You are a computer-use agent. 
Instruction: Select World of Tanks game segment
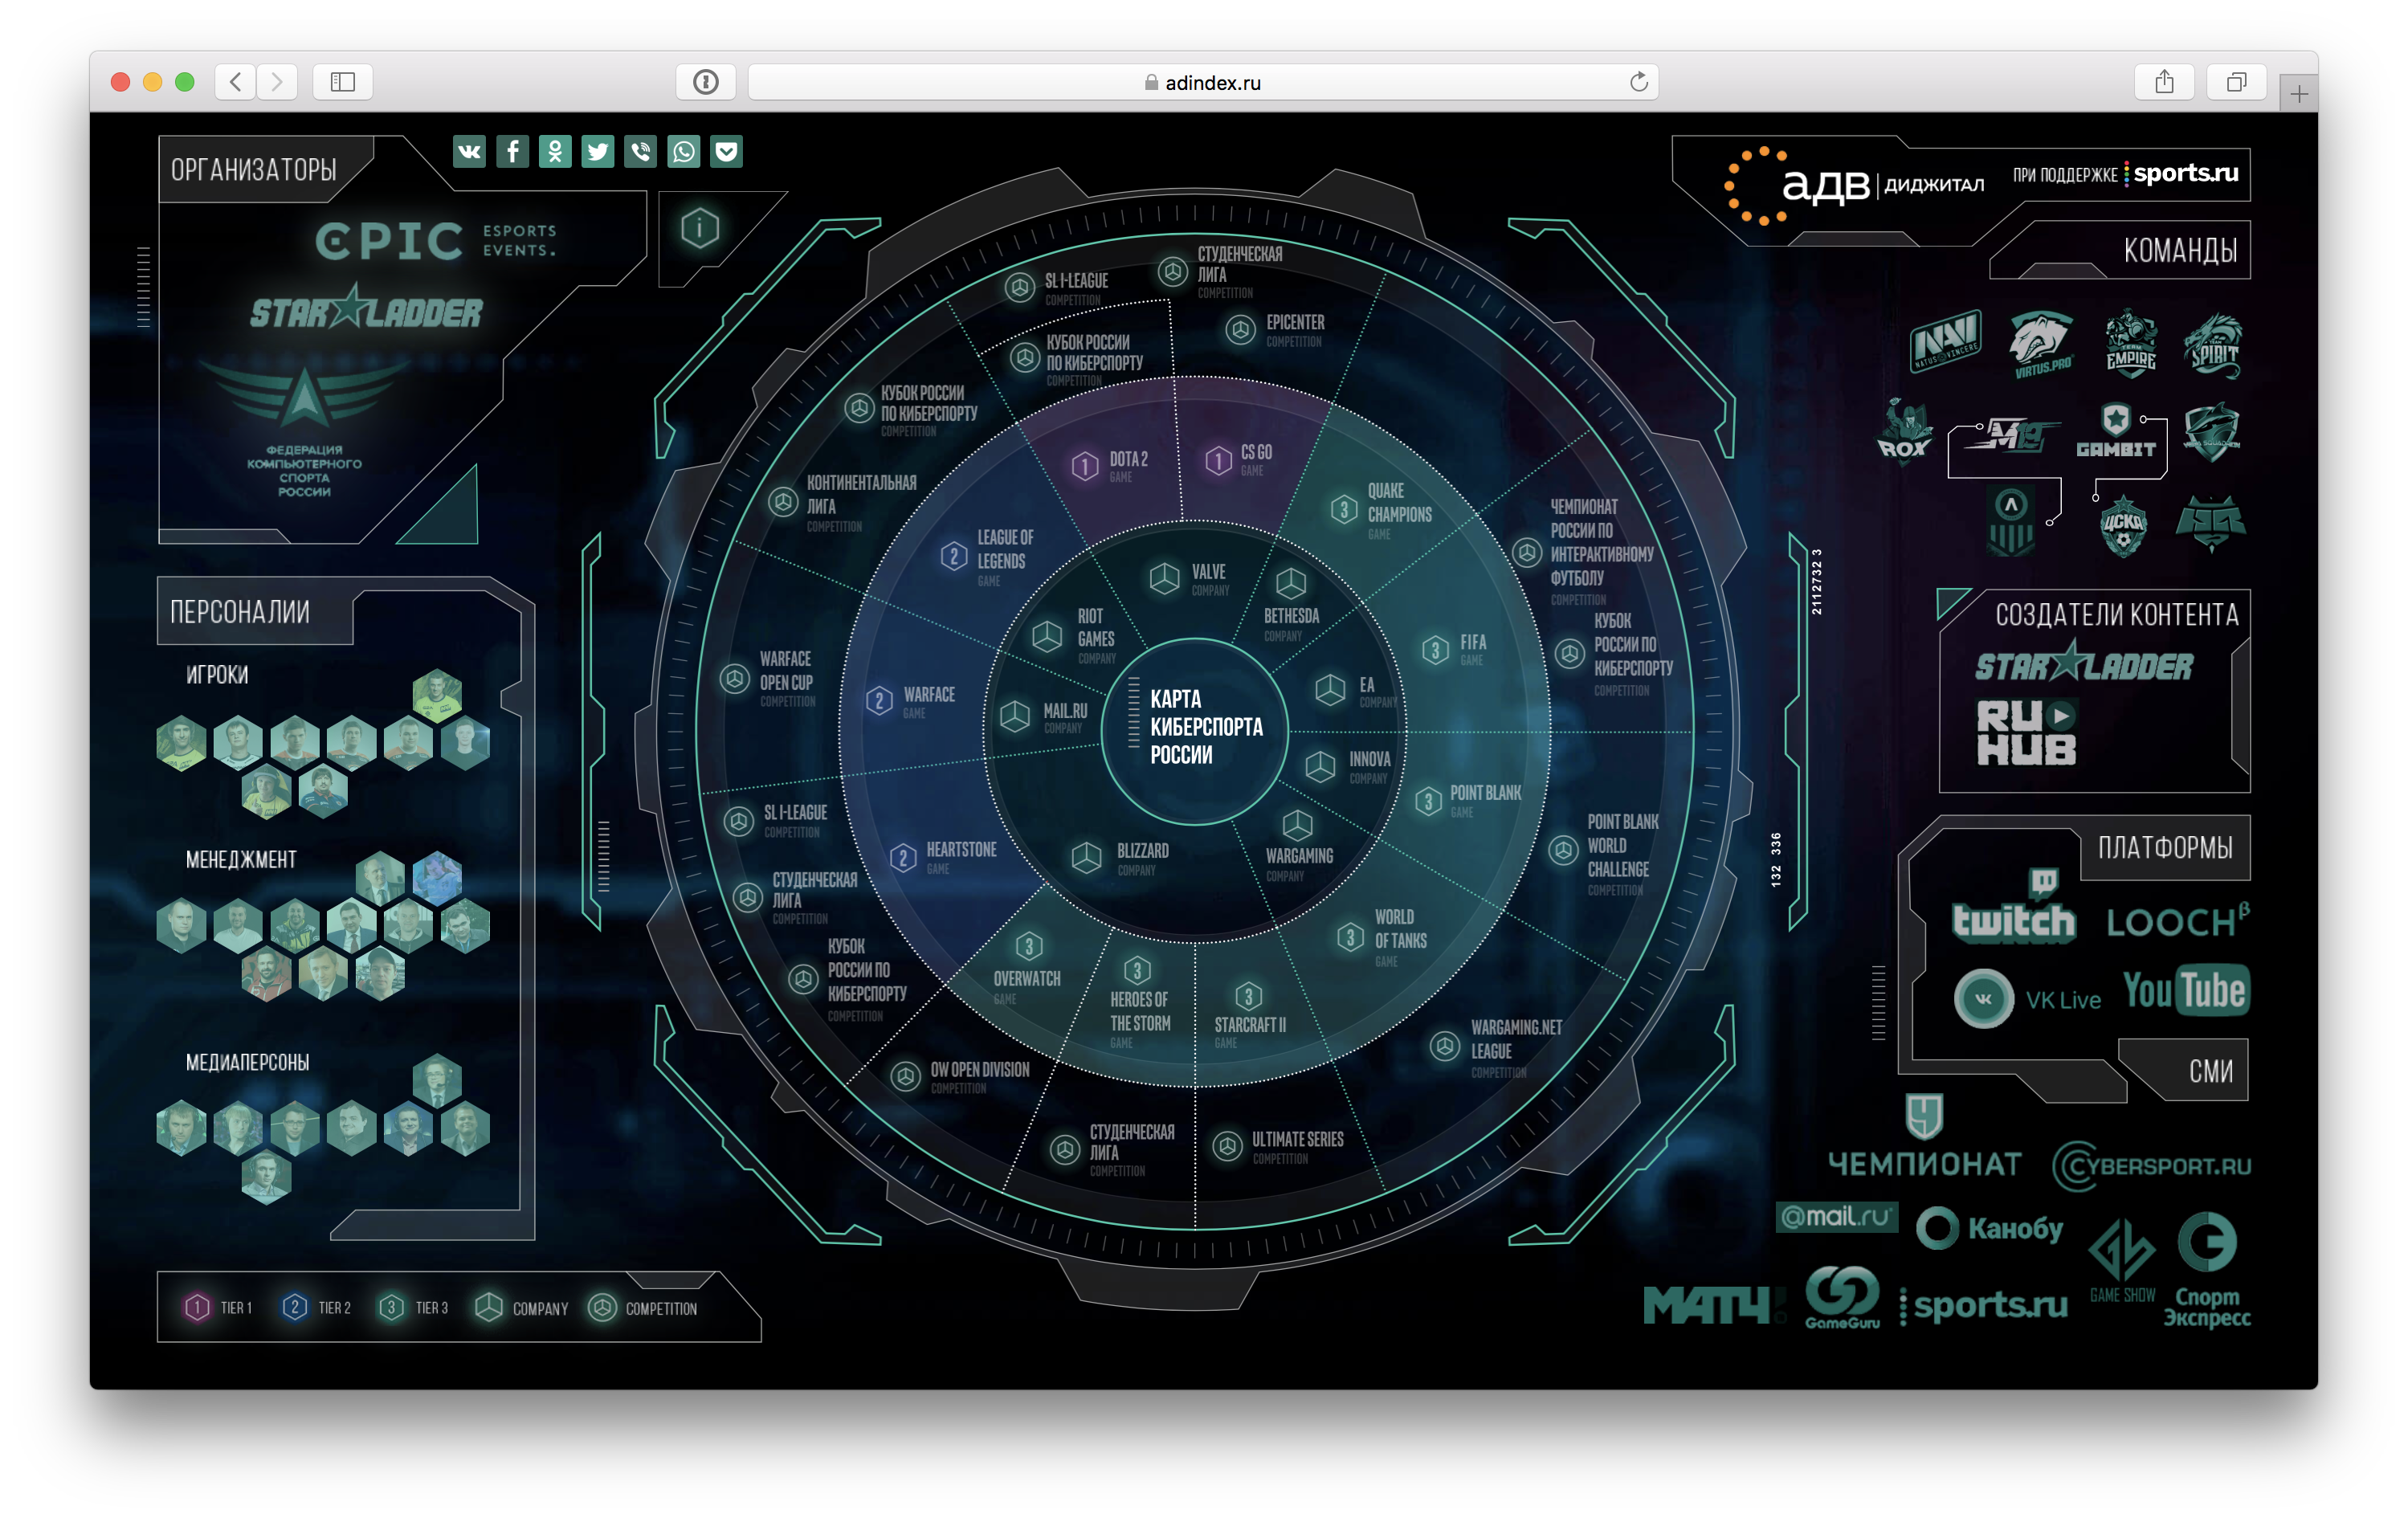point(1382,939)
